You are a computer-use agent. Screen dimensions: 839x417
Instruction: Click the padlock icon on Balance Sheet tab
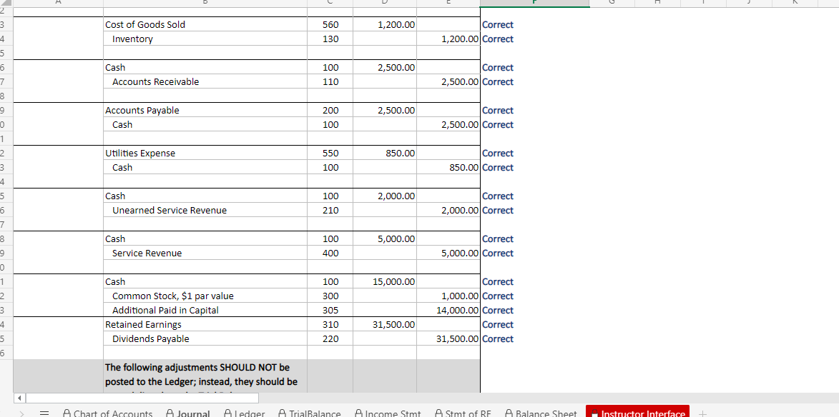pyautogui.click(x=509, y=413)
